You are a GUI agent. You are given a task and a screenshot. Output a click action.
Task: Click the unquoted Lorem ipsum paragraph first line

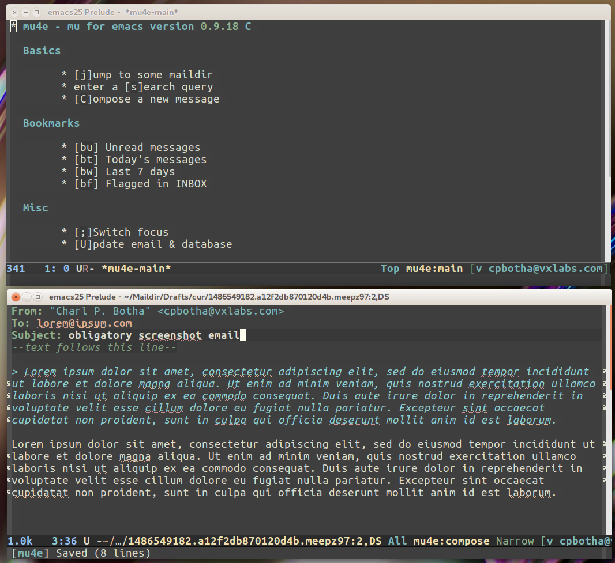coord(303,444)
